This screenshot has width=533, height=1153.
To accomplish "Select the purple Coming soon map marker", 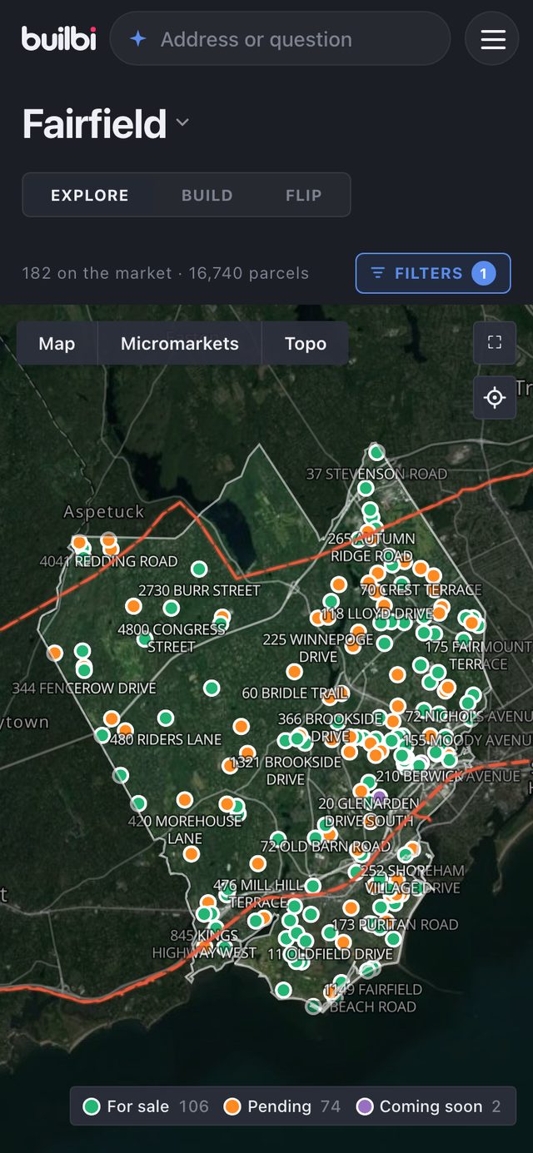I will (x=379, y=797).
